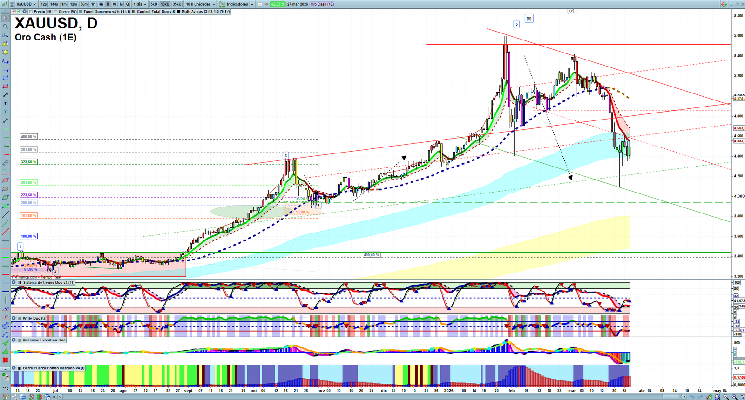Image resolution: width=745 pixels, height=400 pixels.
Task: Select the segment line tool
Action: click(5, 120)
